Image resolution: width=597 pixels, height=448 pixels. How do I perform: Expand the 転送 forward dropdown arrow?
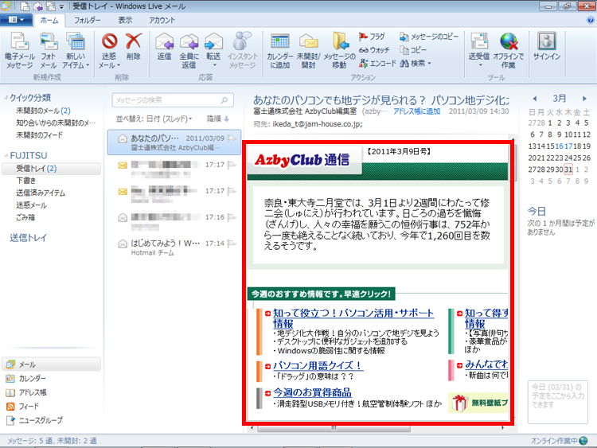click(x=214, y=65)
